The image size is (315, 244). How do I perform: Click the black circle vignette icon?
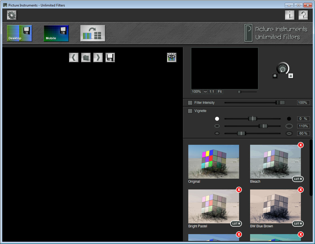tap(289, 119)
